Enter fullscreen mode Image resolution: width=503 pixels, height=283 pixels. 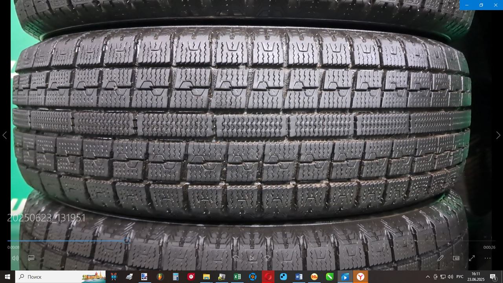472,258
